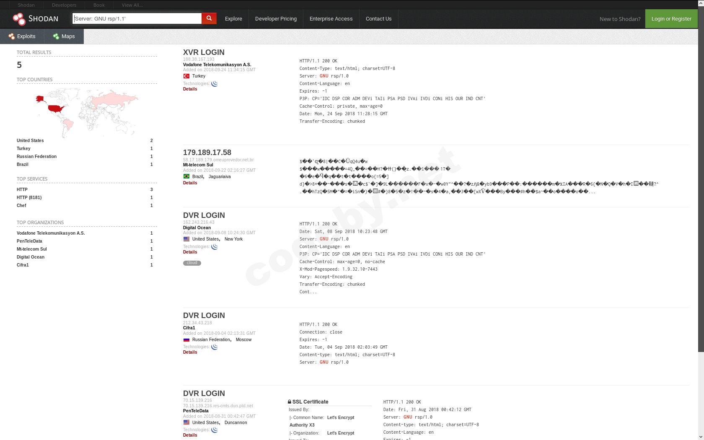Image resolution: width=704 pixels, height=440 pixels.
Task: Filter results by United States country link
Action: click(x=30, y=140)
